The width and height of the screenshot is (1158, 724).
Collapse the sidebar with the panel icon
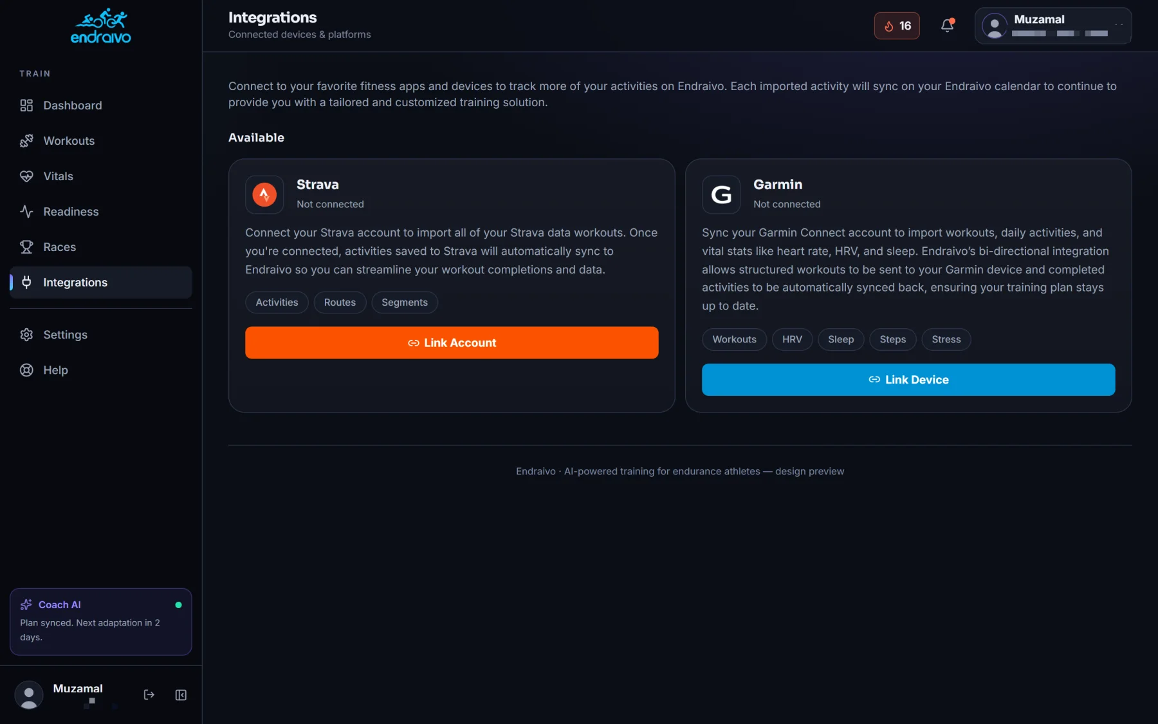181,694
